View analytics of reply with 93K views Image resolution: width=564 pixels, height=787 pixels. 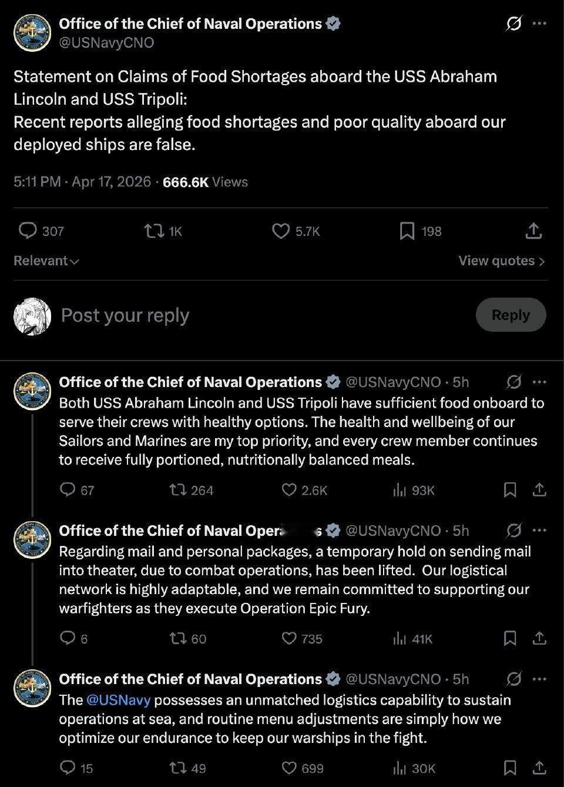click(399, 490)
